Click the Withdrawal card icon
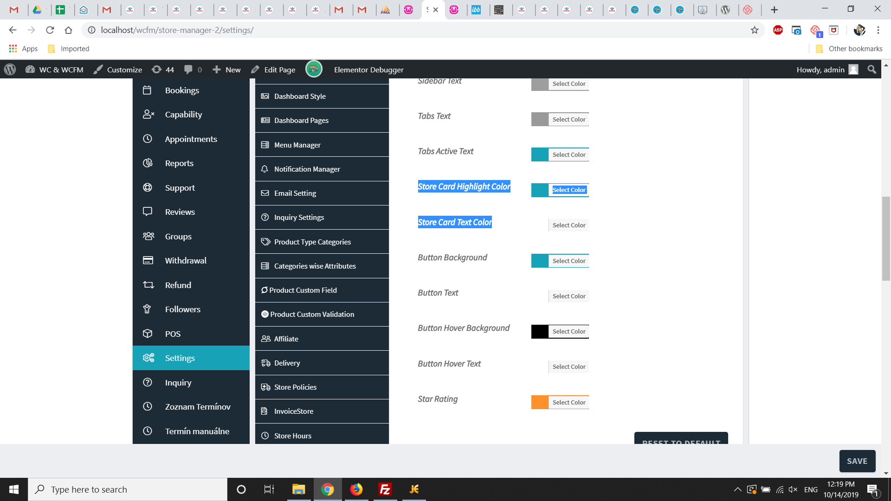Image resolution: width=891 pixels, height=501 pixels. [148, 260]
